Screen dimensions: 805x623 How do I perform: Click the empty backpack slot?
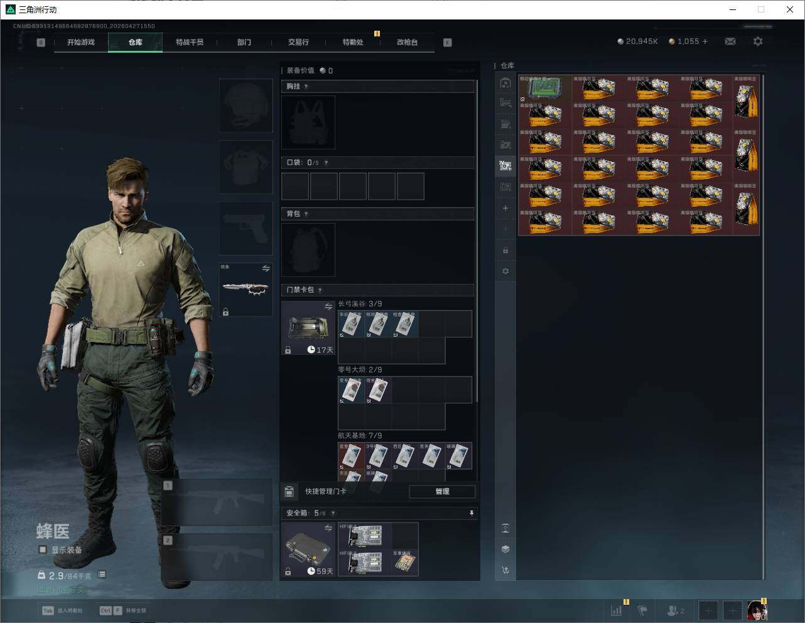[x=308, y=250]
